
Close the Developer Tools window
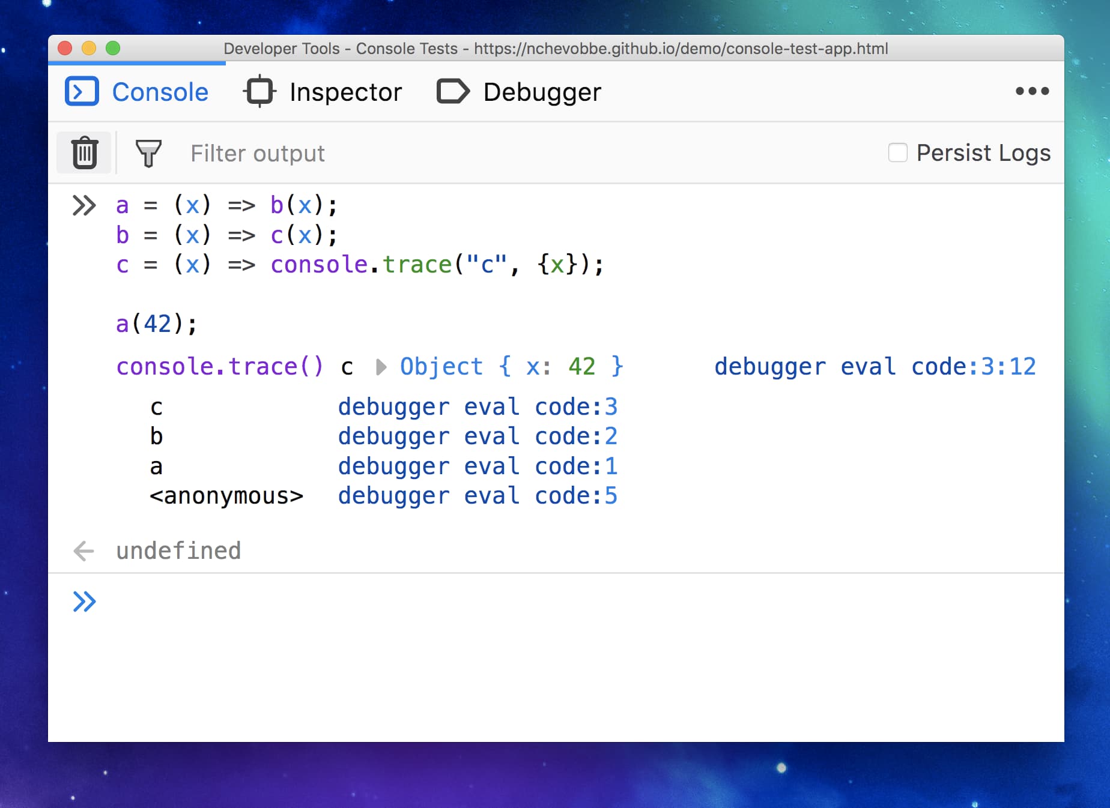coord(65,48)
